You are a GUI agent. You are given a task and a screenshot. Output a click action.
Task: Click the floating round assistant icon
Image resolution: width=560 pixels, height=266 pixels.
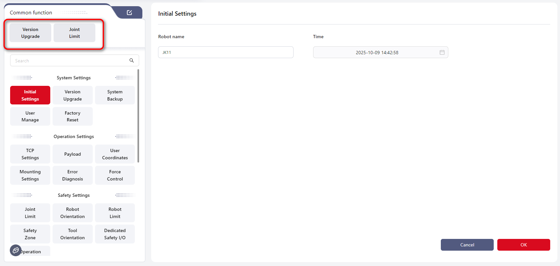click(x=16, y=250)
